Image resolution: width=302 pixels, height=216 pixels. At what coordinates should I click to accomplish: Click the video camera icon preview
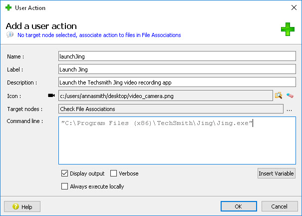pyautogui.click(x=51, y=95)
